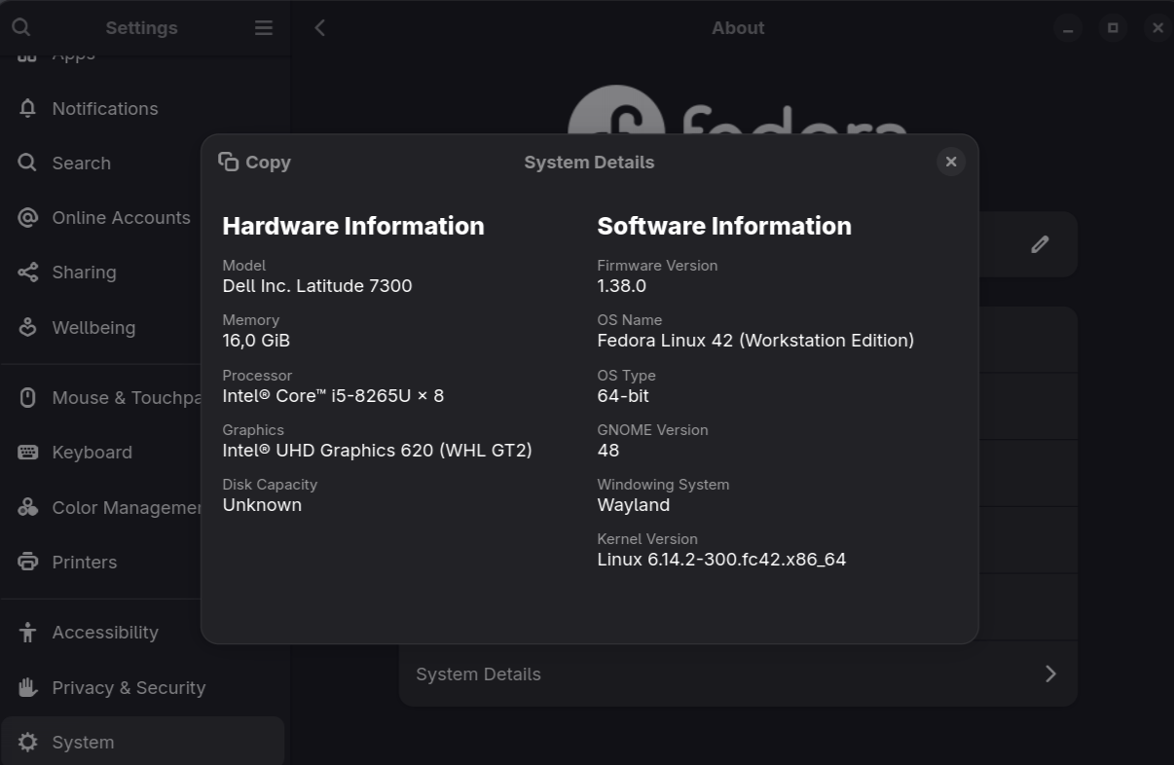The height and width of the screenshot is (765, 1174).
Task: Select Online Accounts in the sidebar
Action: tap(121, 218)
